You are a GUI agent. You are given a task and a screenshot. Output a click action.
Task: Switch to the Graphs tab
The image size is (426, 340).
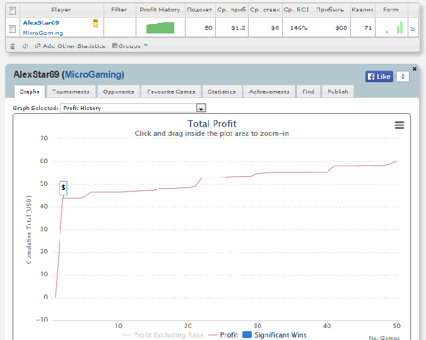click(30, 92)
